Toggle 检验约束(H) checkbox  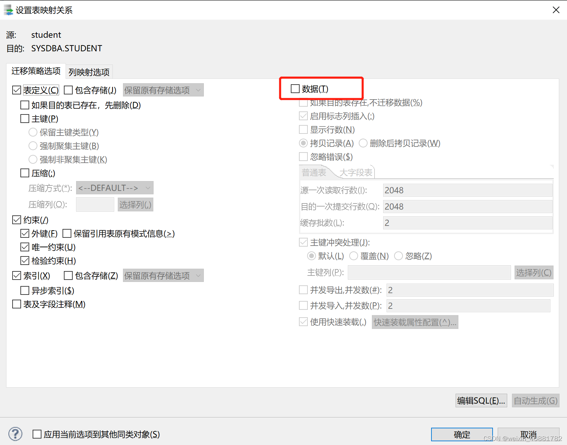pos(25,261)
